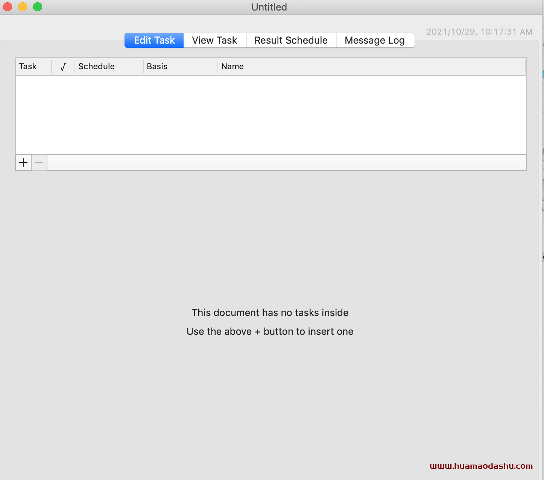
Task: Switch to the View Task tab
Action: [214, 40]
